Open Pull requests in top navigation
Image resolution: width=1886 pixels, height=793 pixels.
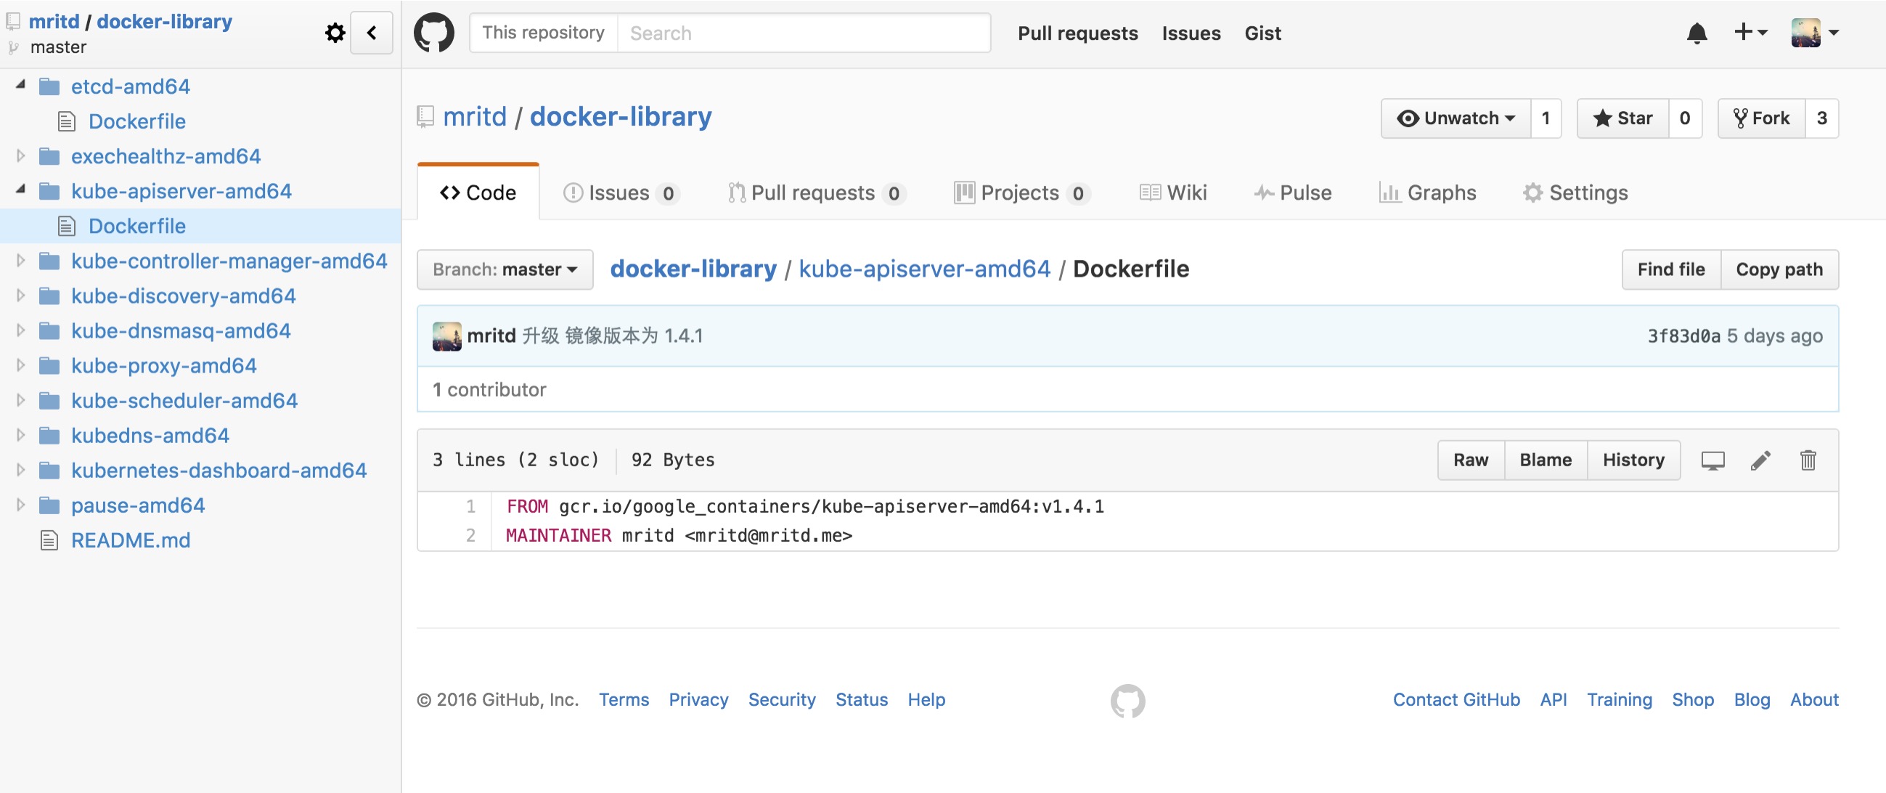pyautogui.click(x=1078, y=33)
